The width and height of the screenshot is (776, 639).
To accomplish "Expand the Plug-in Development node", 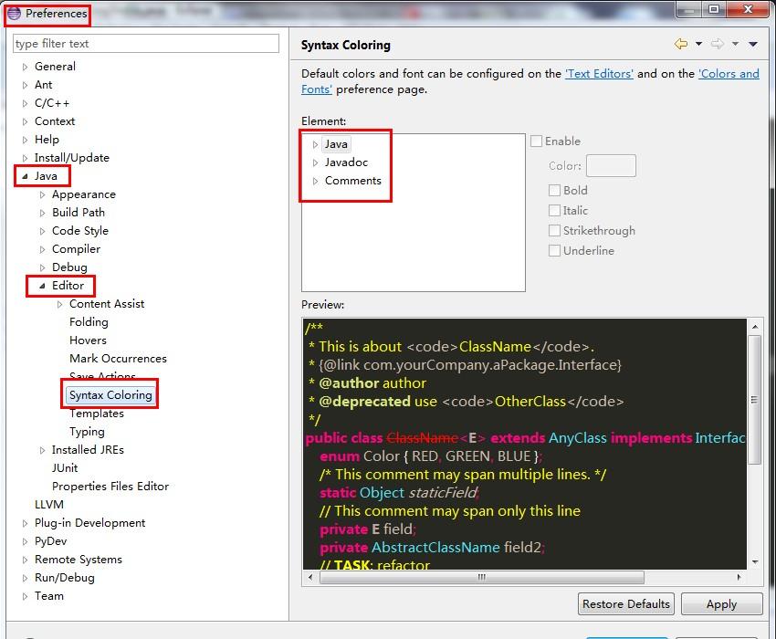I will point(25,523).
